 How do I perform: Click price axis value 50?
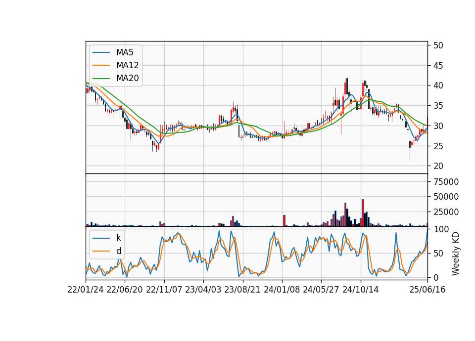[x=438, y=45]
